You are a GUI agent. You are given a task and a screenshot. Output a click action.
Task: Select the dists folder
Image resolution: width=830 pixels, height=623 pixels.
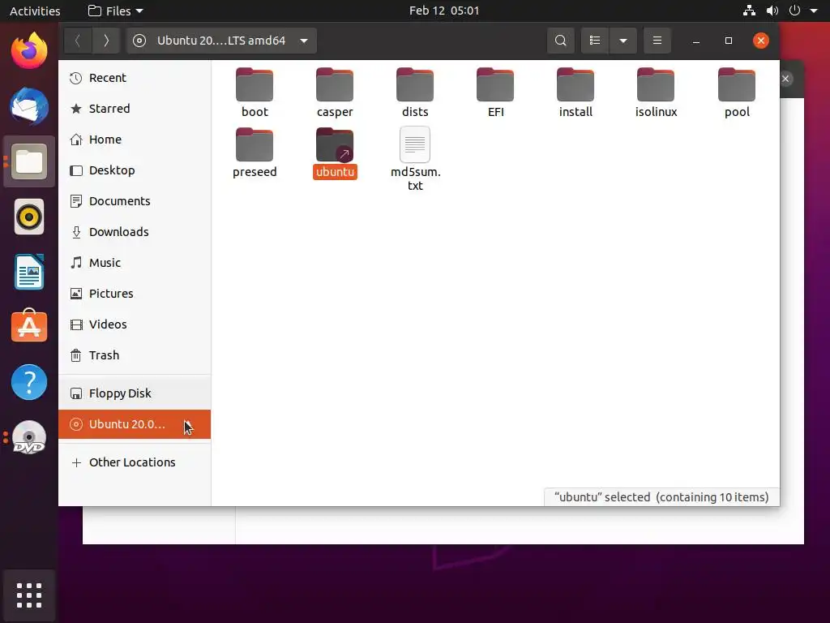tap(415, 92)
